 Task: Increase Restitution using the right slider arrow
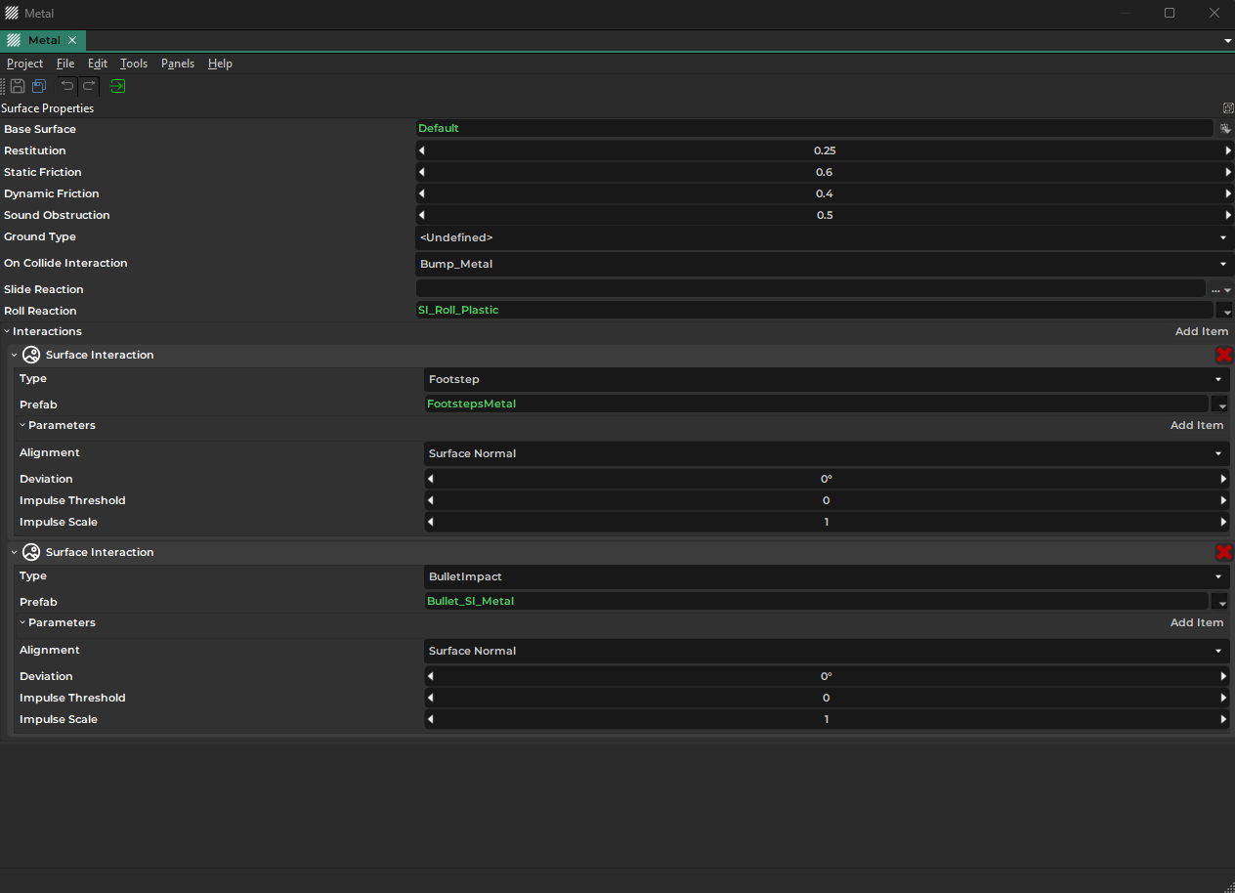coord(1228,150)
